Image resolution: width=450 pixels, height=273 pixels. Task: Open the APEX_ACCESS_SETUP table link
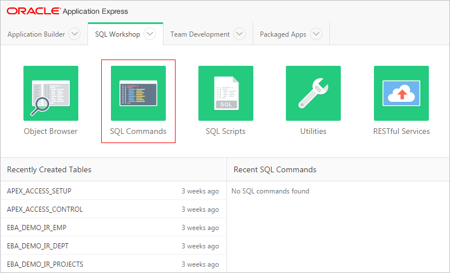coord(39,191)
